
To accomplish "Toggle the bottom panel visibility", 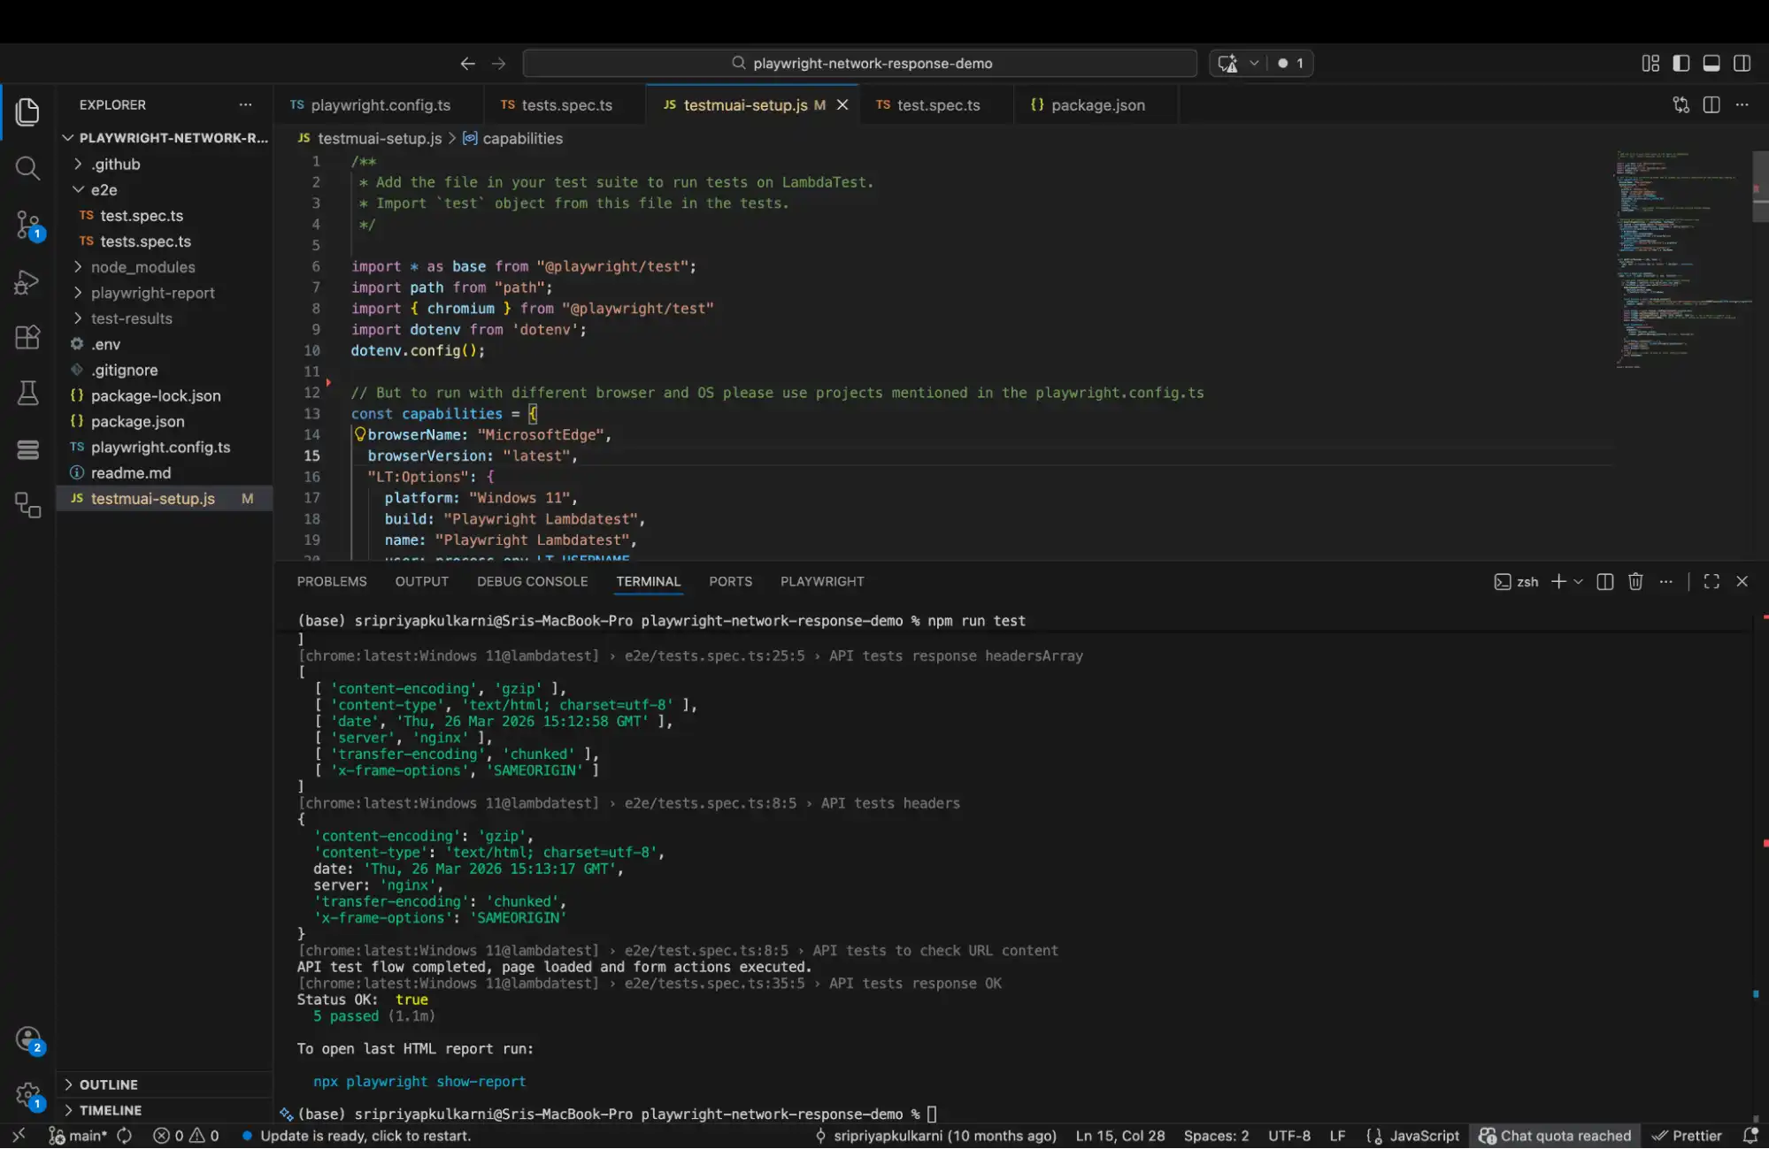I will coord(1711,64).
